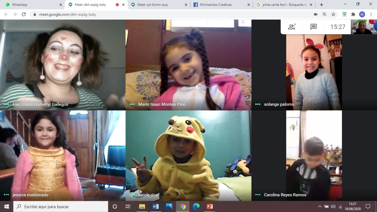Click your own self-view thumbnail
The width and height of the screenshot is (377, 212).
[x=364, y=27]
